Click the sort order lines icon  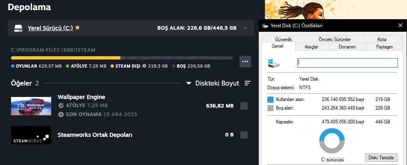[x=248, y=83]
